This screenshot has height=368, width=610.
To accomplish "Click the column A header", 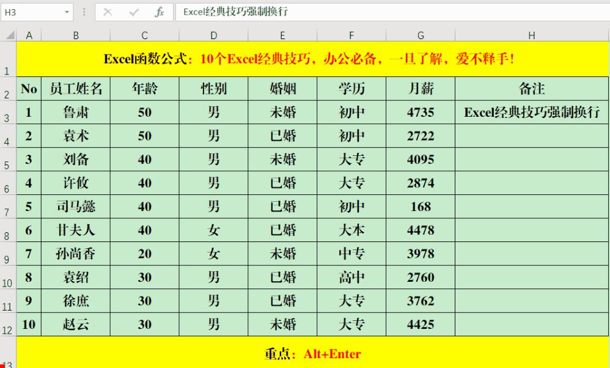I will (28, 34).
